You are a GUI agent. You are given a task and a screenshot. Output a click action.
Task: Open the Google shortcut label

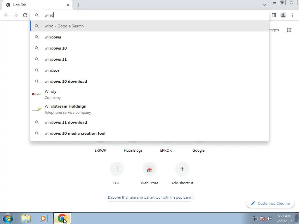[x=198, y=150]
